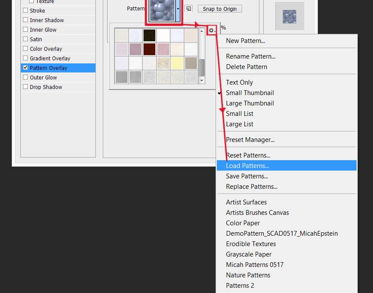Select the pink striped pattern swatch
This screenshot has height=293, width=373.
pos(164,49)
